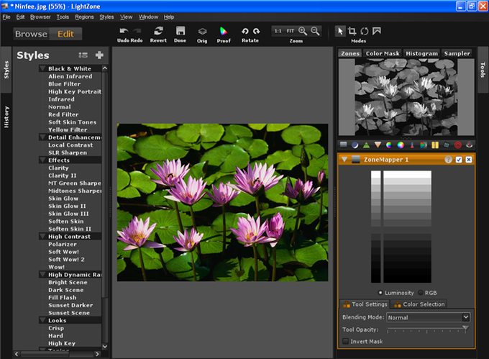The height and width of the screenshot is (359, 489).
Task: Show the original image with Orig
Action: tap(203, 32)
